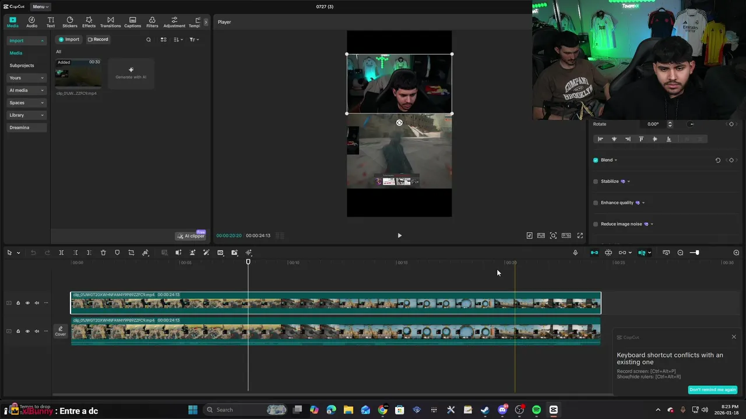Click the Import button

click(x=69, y=40)
